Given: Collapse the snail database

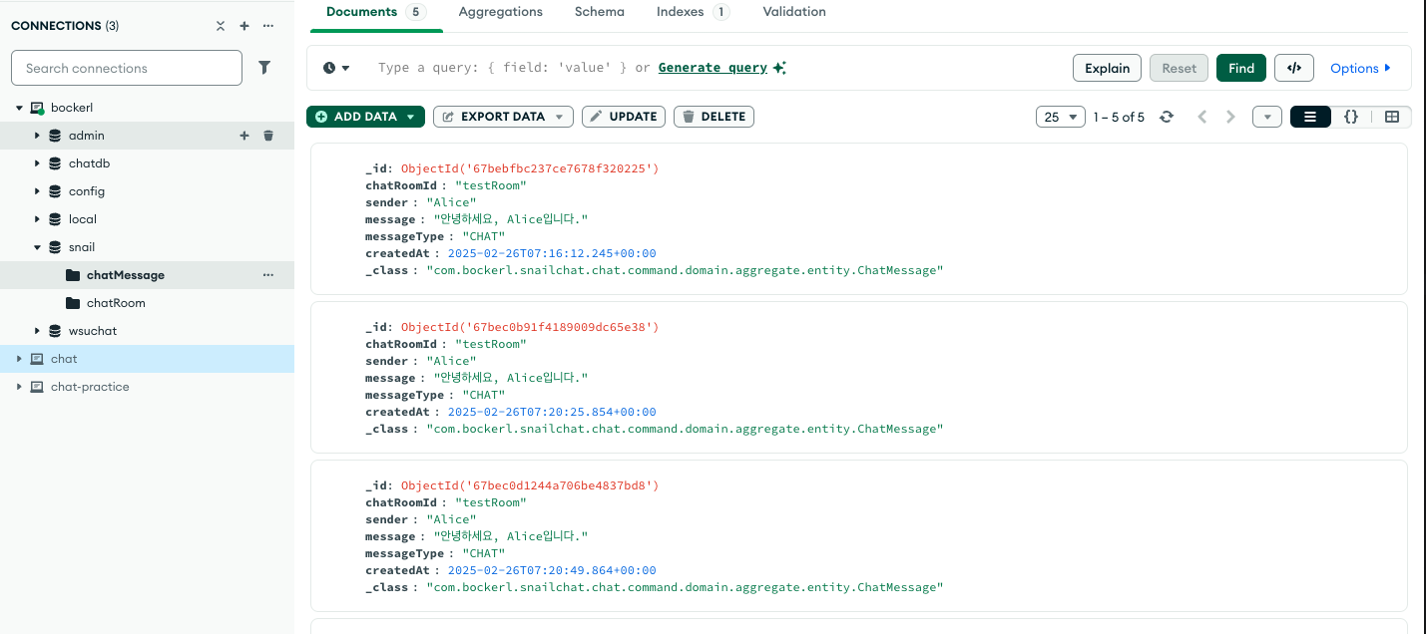Looking at the screenshot, I should pyautogui.click(x=37, y=247).
